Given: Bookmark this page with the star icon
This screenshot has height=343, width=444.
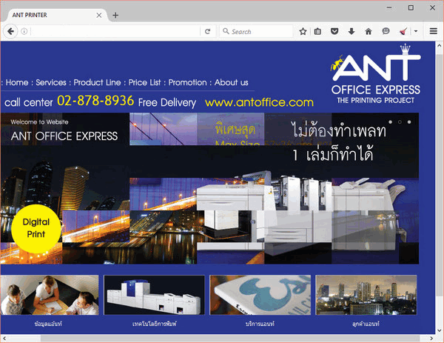Looking at the screenshot, I should [303, 31].
